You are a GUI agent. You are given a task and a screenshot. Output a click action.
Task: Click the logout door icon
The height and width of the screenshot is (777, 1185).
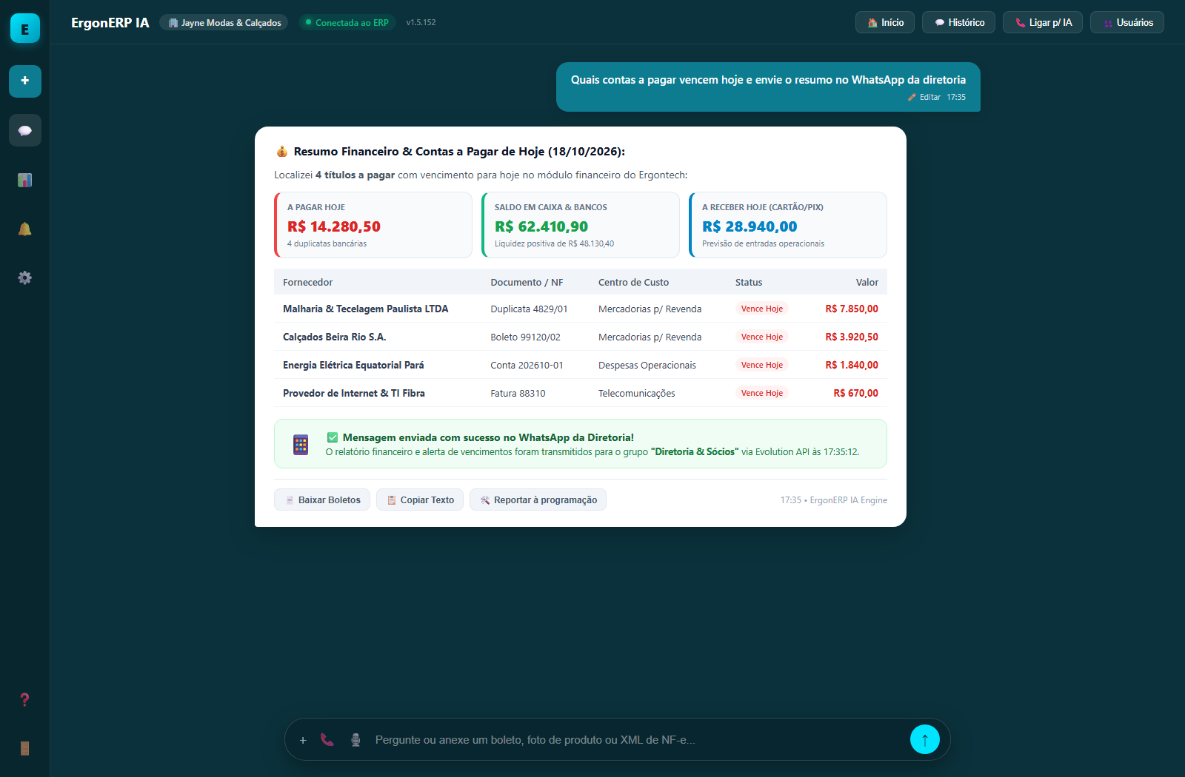click(25, 748)
